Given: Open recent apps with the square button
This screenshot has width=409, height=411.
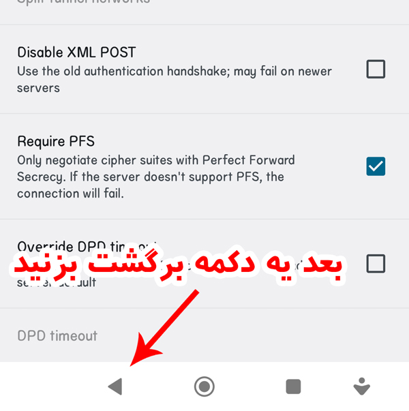Looking at the screenshot, I should coord(293,386).
